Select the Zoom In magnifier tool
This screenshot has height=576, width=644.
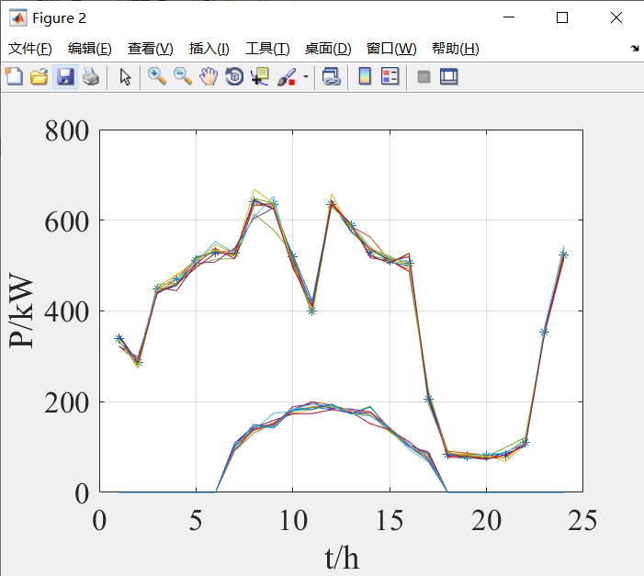[x=157, y=77]
